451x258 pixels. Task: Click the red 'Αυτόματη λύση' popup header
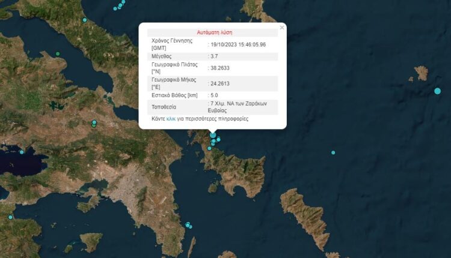[x=214, y=32]
